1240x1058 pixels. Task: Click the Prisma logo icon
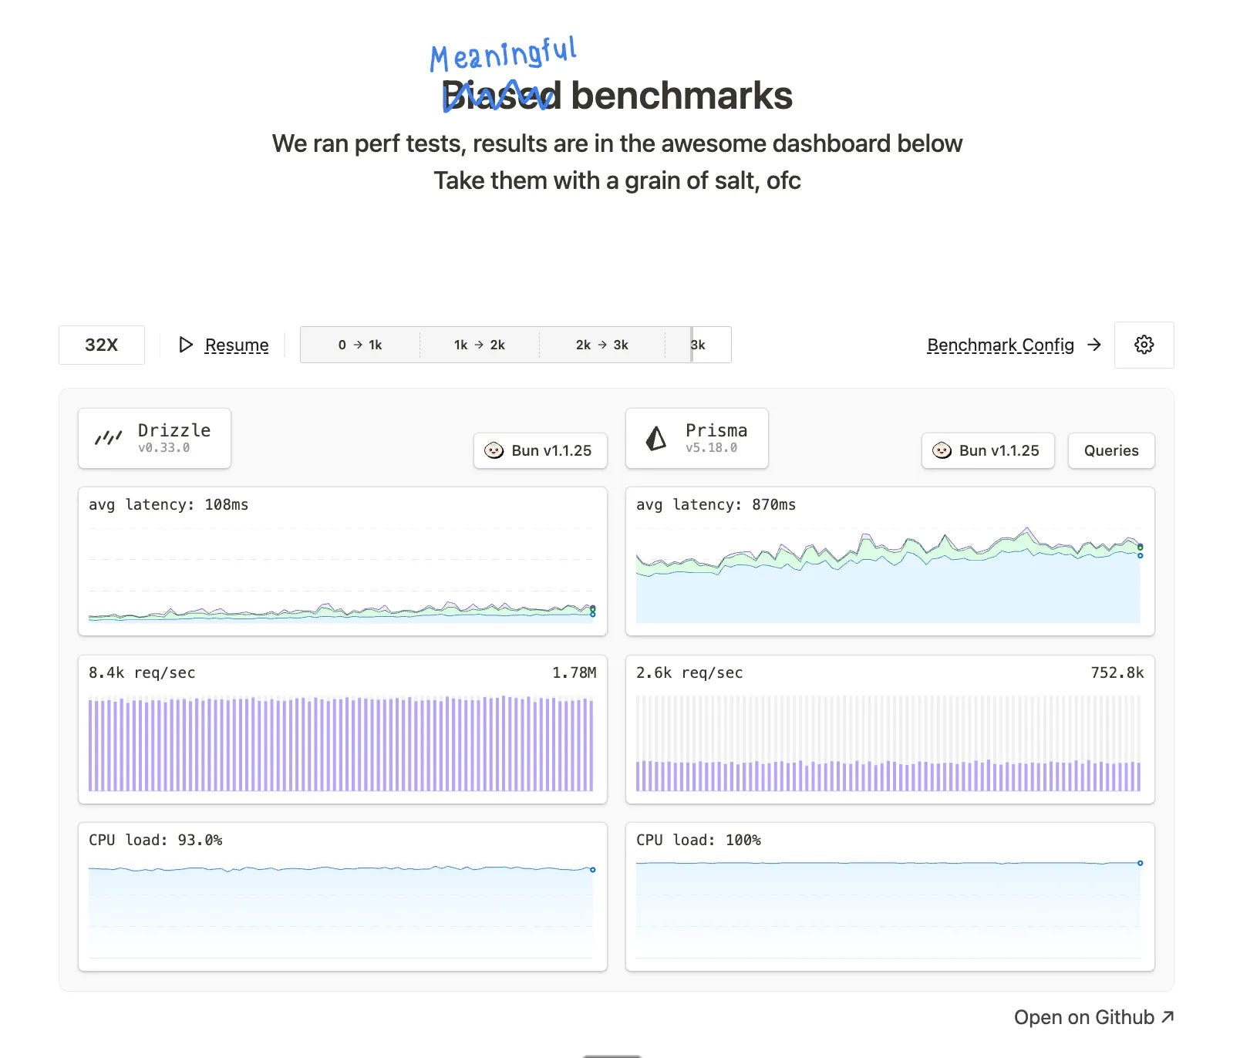pos(655,438)
